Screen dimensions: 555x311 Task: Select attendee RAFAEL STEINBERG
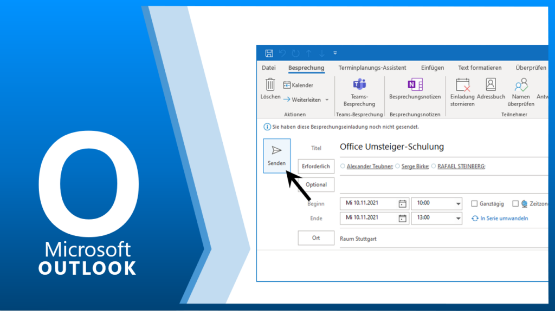click(461, 166)
